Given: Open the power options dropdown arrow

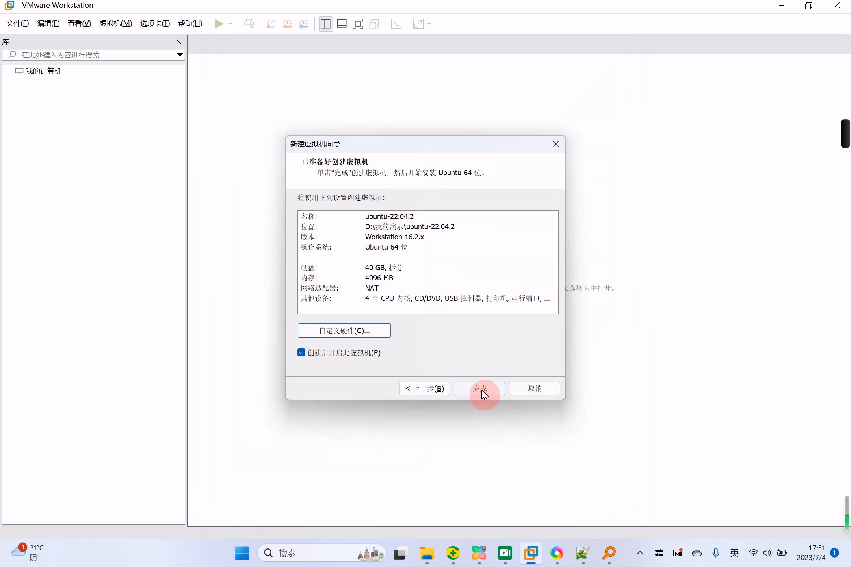Looking at the screenshot, I should pyautogui.click(x=230, y=24).
